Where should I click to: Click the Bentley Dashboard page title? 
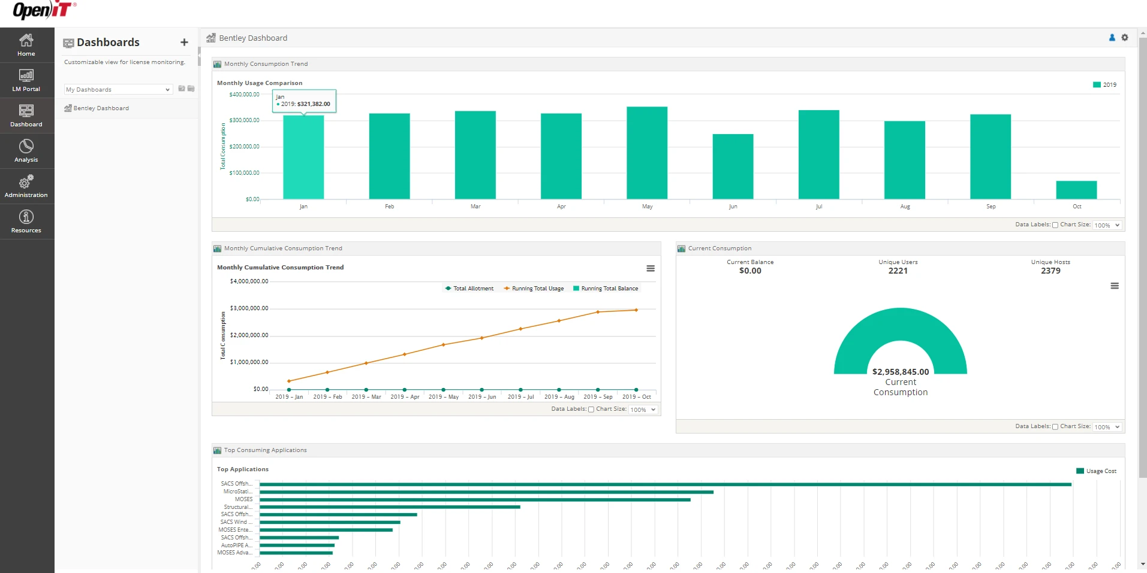click(253, 38)
